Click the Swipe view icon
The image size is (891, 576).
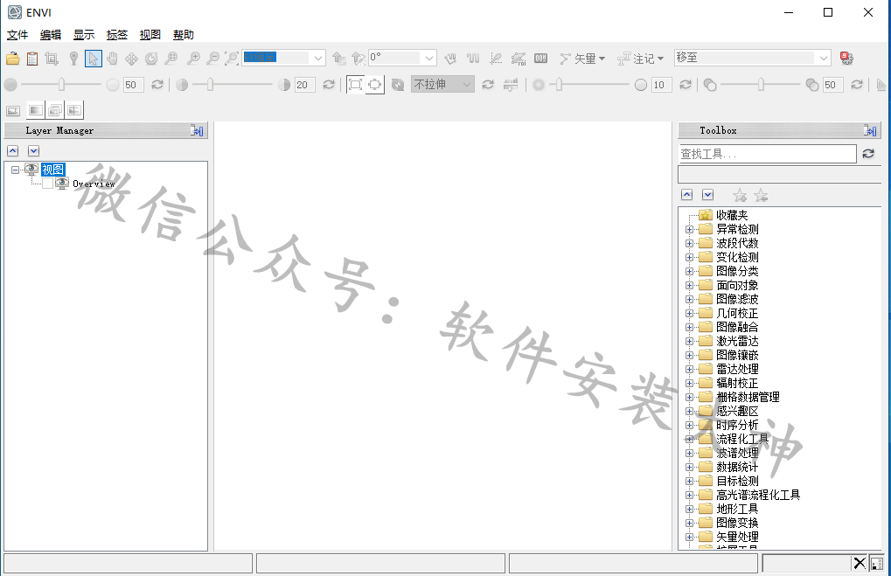[73, 109]
